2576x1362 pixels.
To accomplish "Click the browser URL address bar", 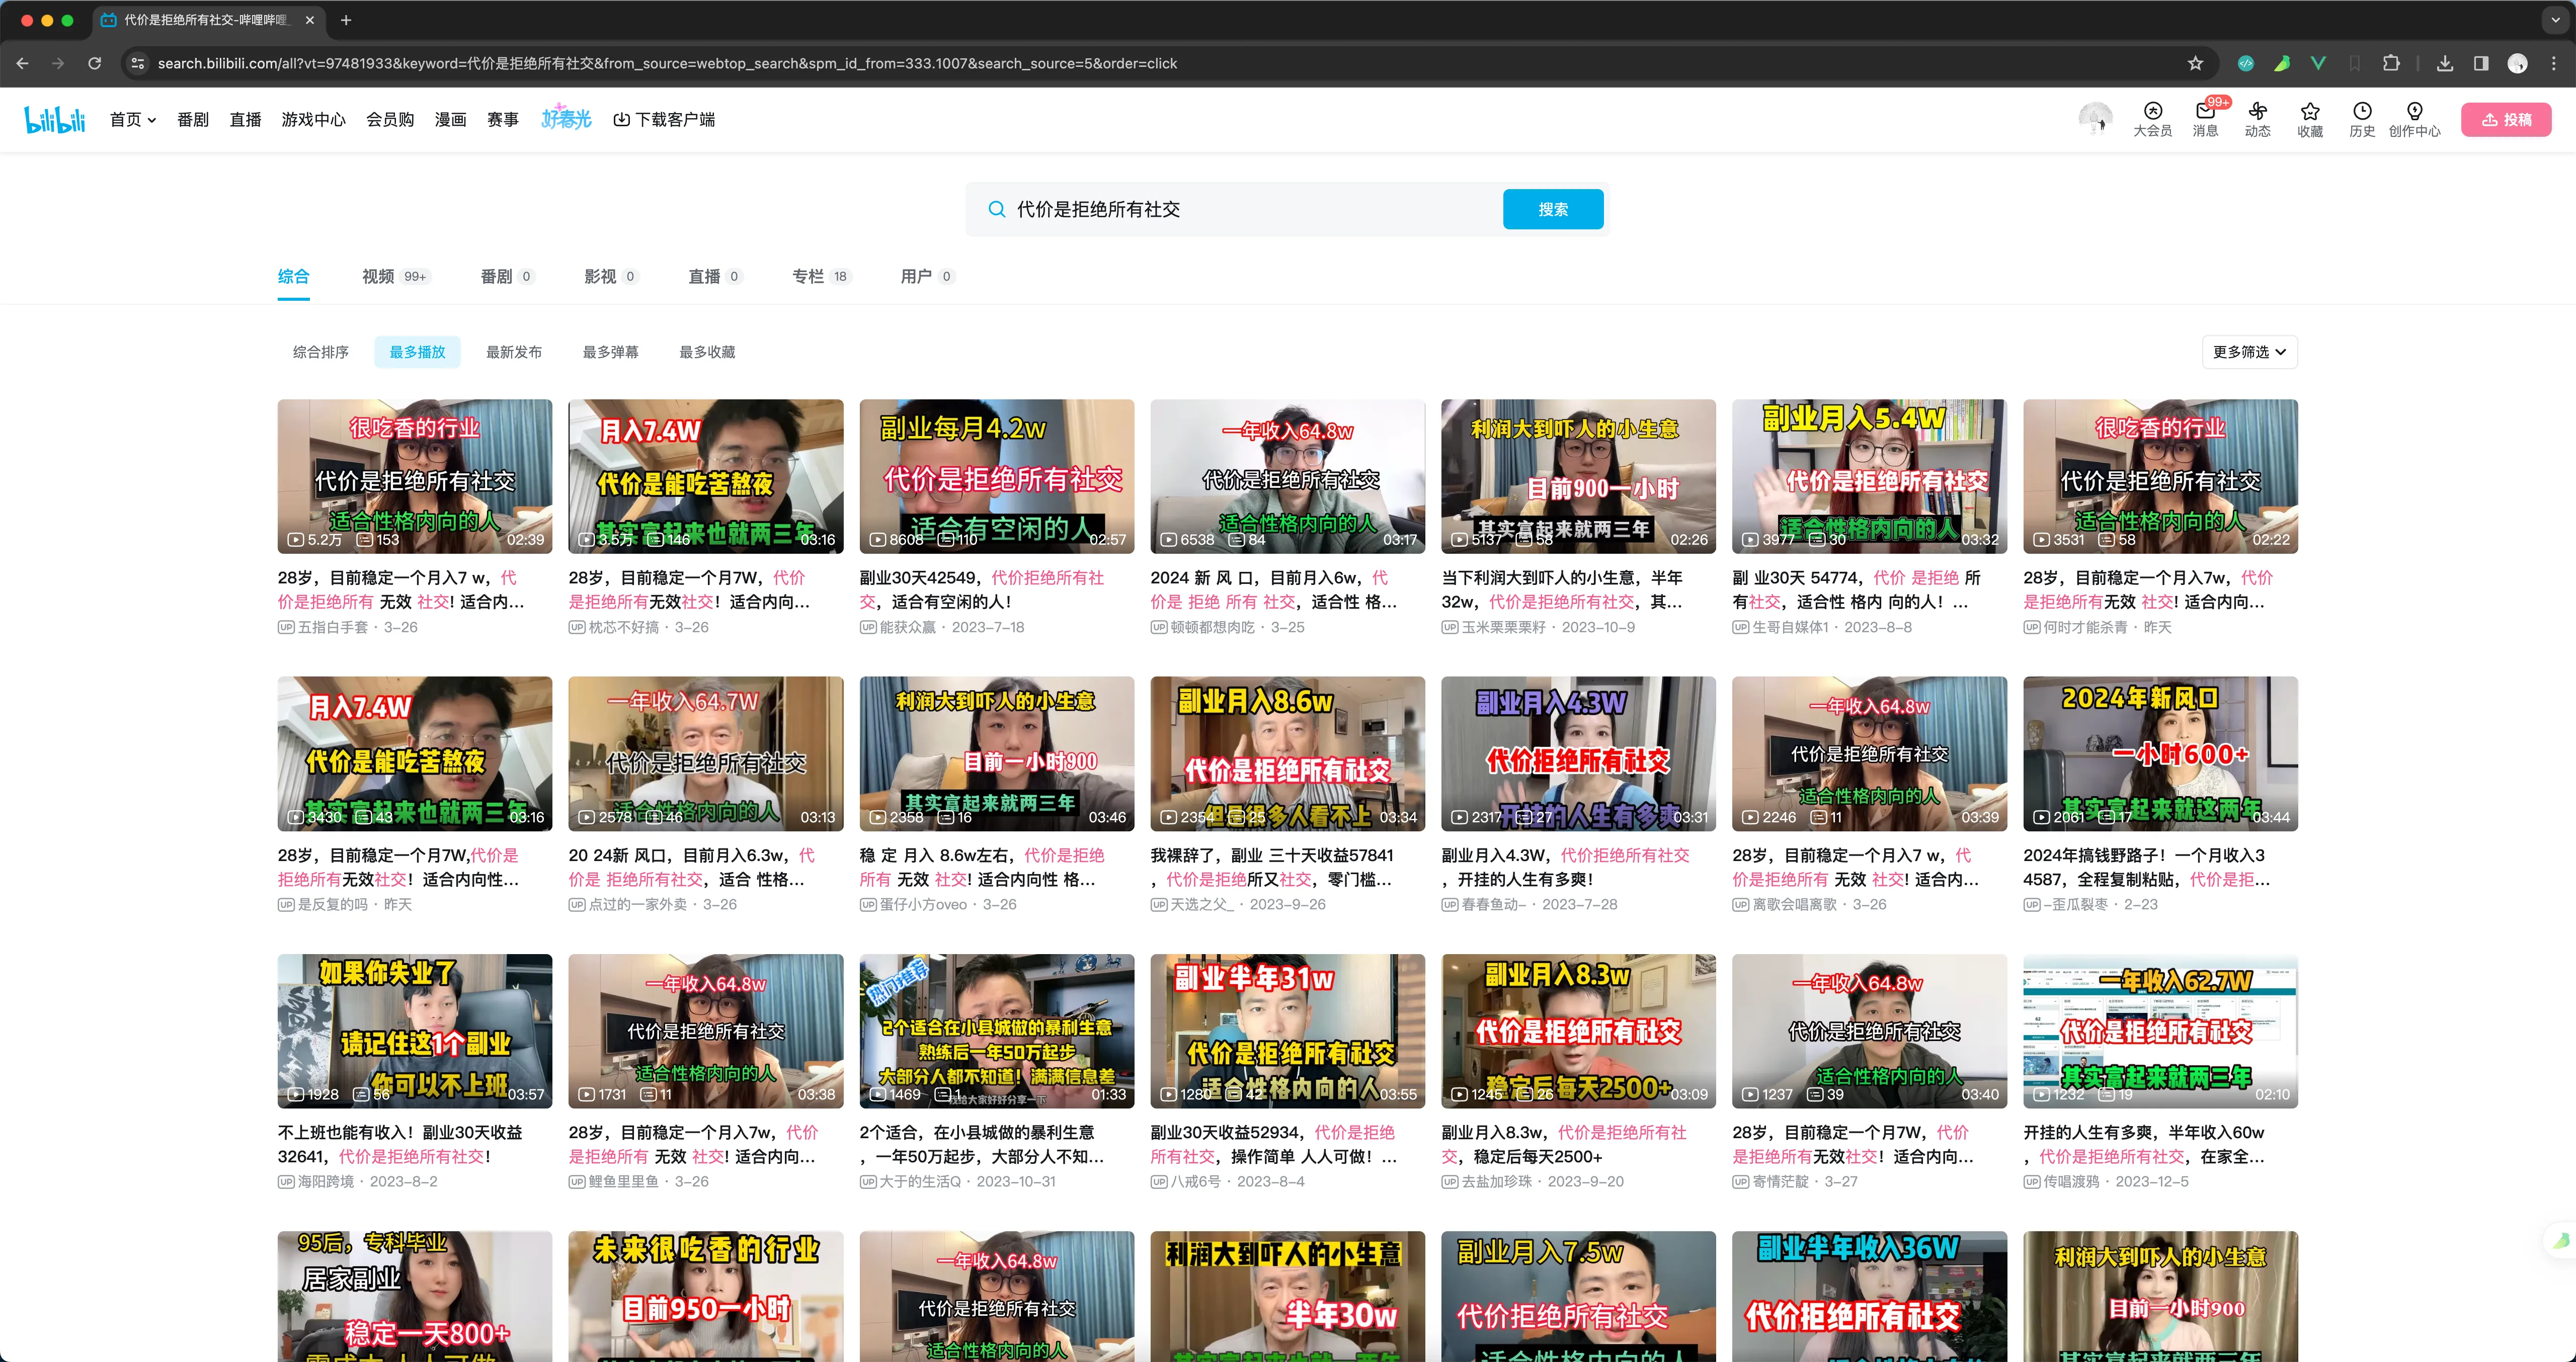I will (x=1160, y=63).
